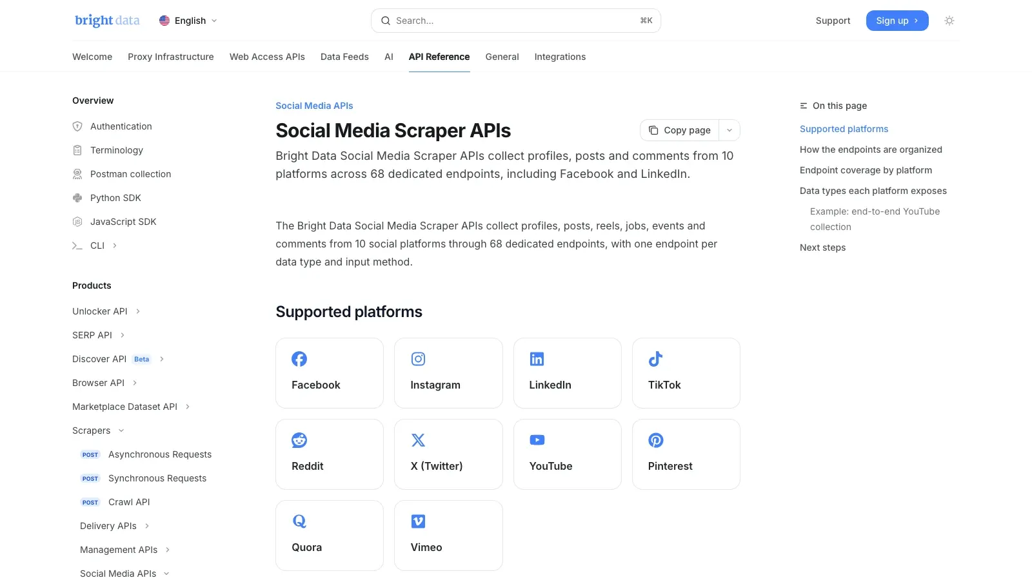Click the Instagram logo icon

pyautogui.click(x=418, y=359)
